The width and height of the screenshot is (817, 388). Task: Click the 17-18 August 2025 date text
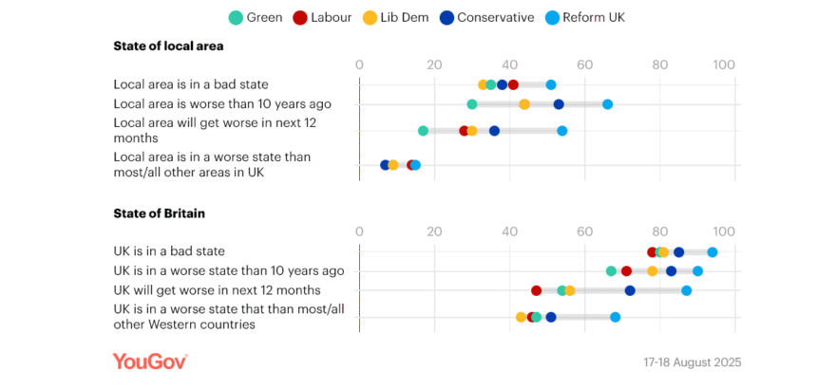[692, 362]
